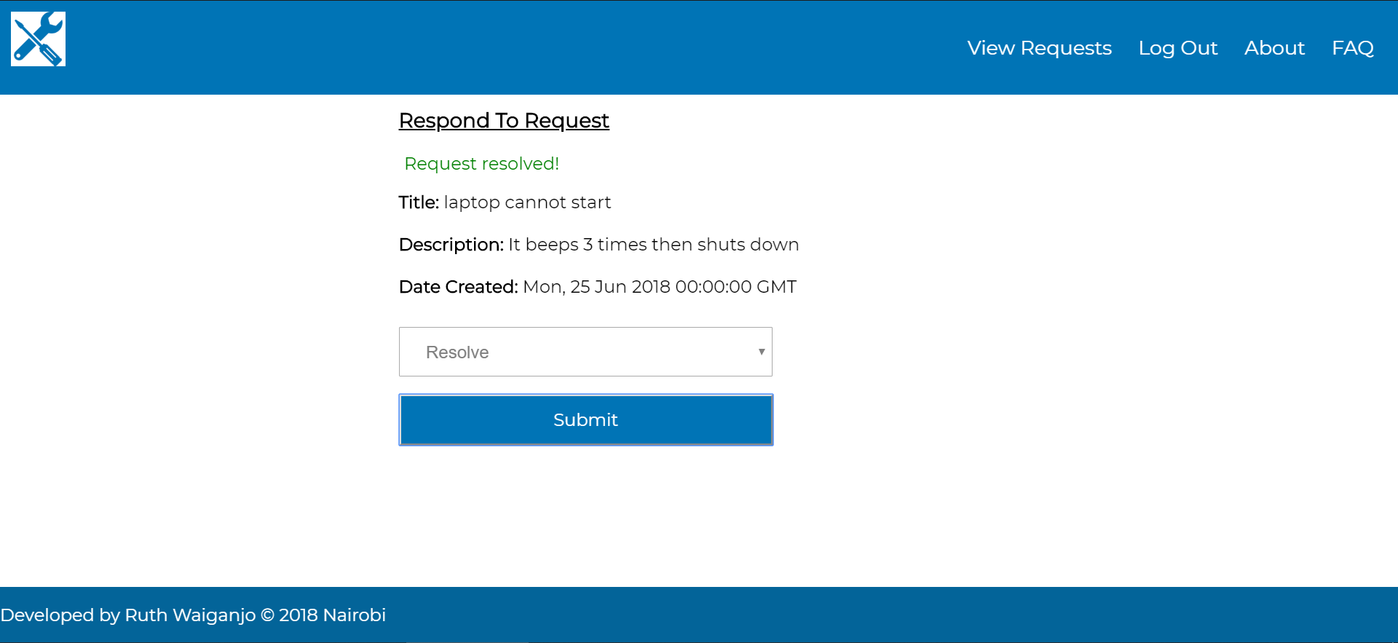The width and height of the screenshot is (1398, 643).
Task: Select the request description text
Action: (x=653, y=245)
